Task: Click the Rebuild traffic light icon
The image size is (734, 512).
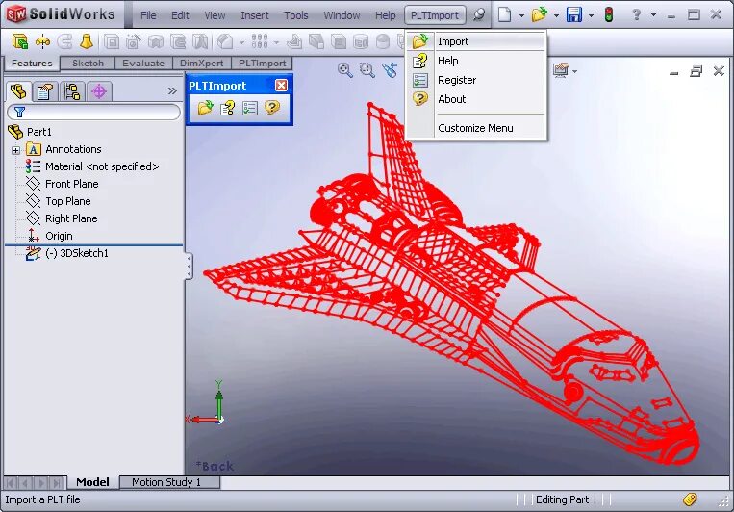Action: [609, 15]
